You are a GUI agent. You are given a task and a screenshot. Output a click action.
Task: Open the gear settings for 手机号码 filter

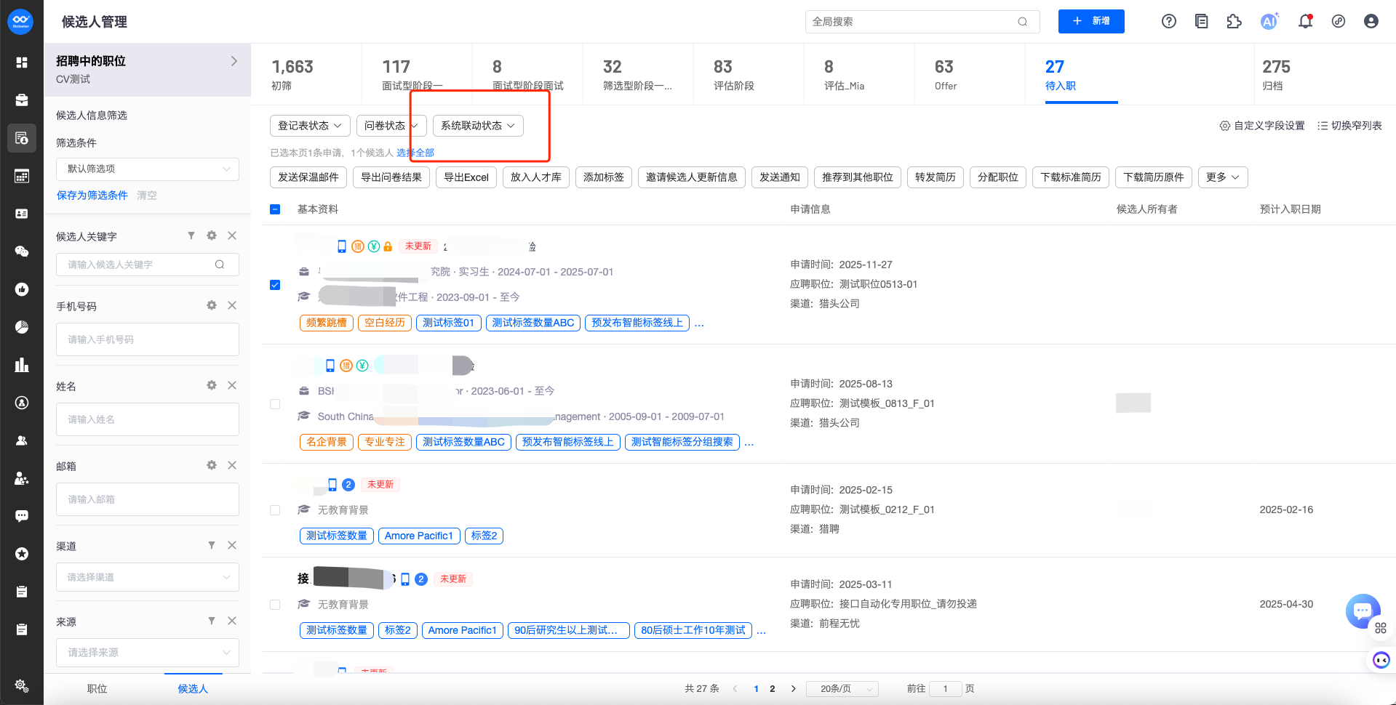click(212, 305)
